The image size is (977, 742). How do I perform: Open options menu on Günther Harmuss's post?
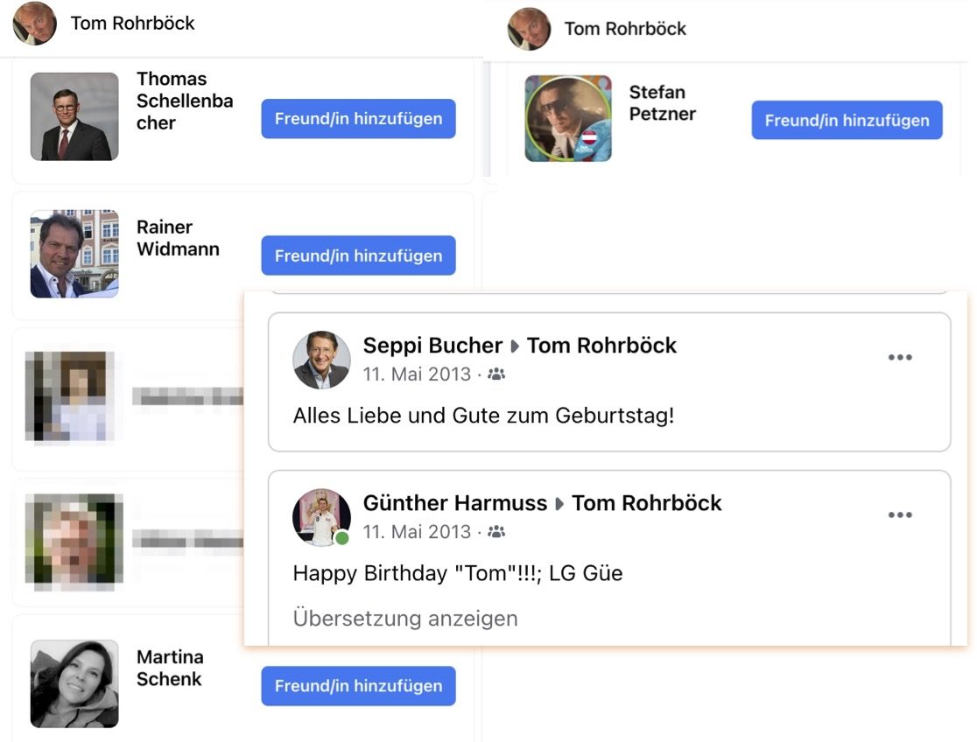(x=900, y=514)
